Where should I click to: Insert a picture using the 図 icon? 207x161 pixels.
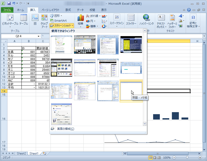35,20
